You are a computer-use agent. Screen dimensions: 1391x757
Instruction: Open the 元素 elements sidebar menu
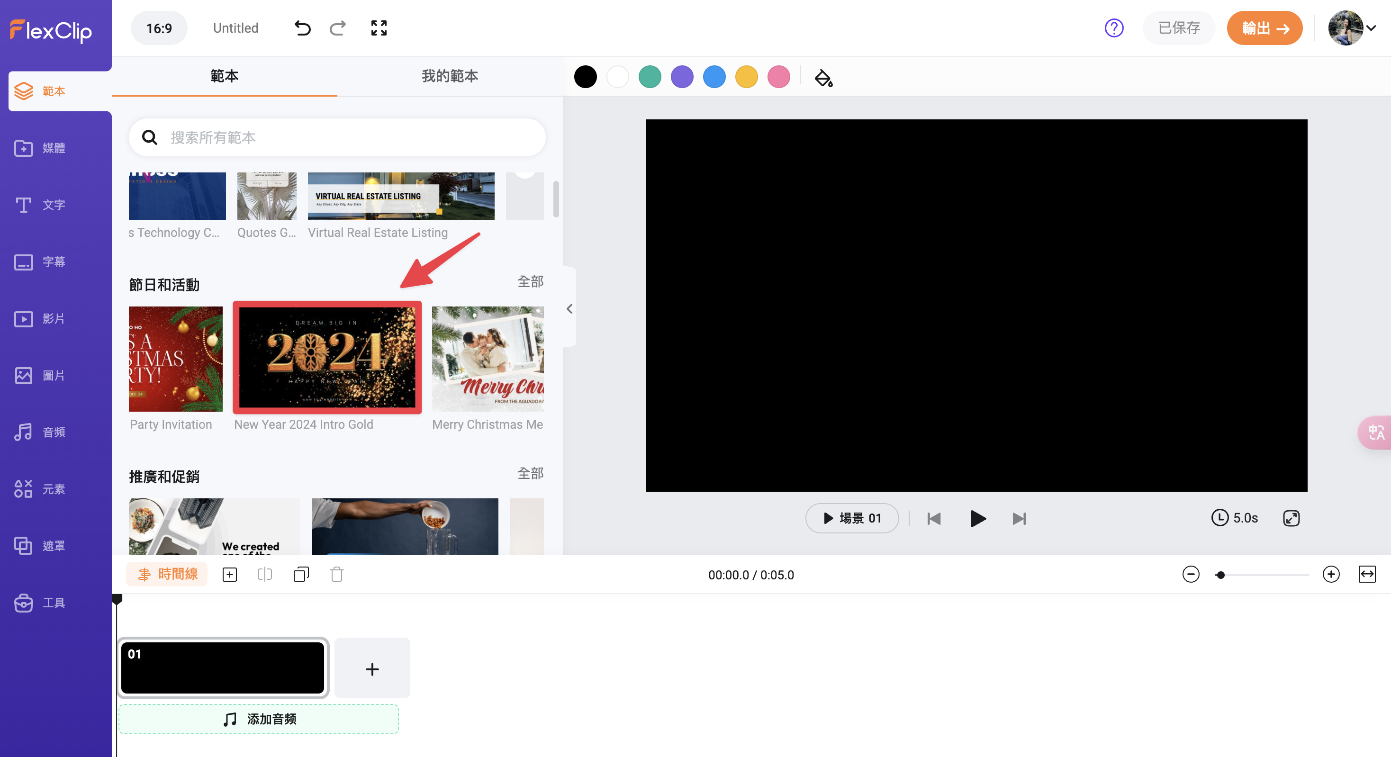point(40,489)
